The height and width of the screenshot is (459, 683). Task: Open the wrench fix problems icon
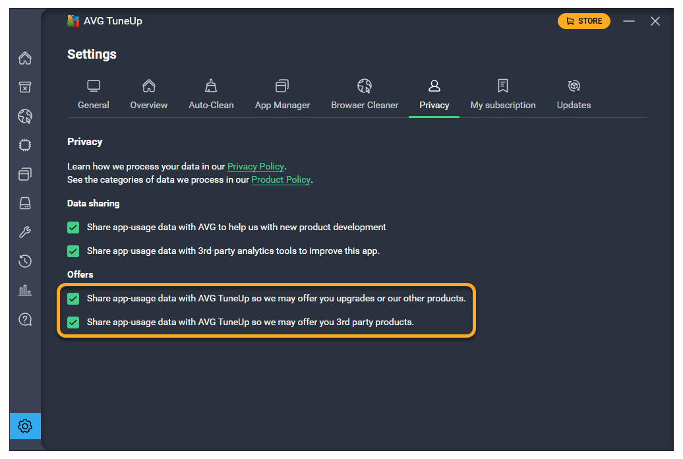(25, 232)
